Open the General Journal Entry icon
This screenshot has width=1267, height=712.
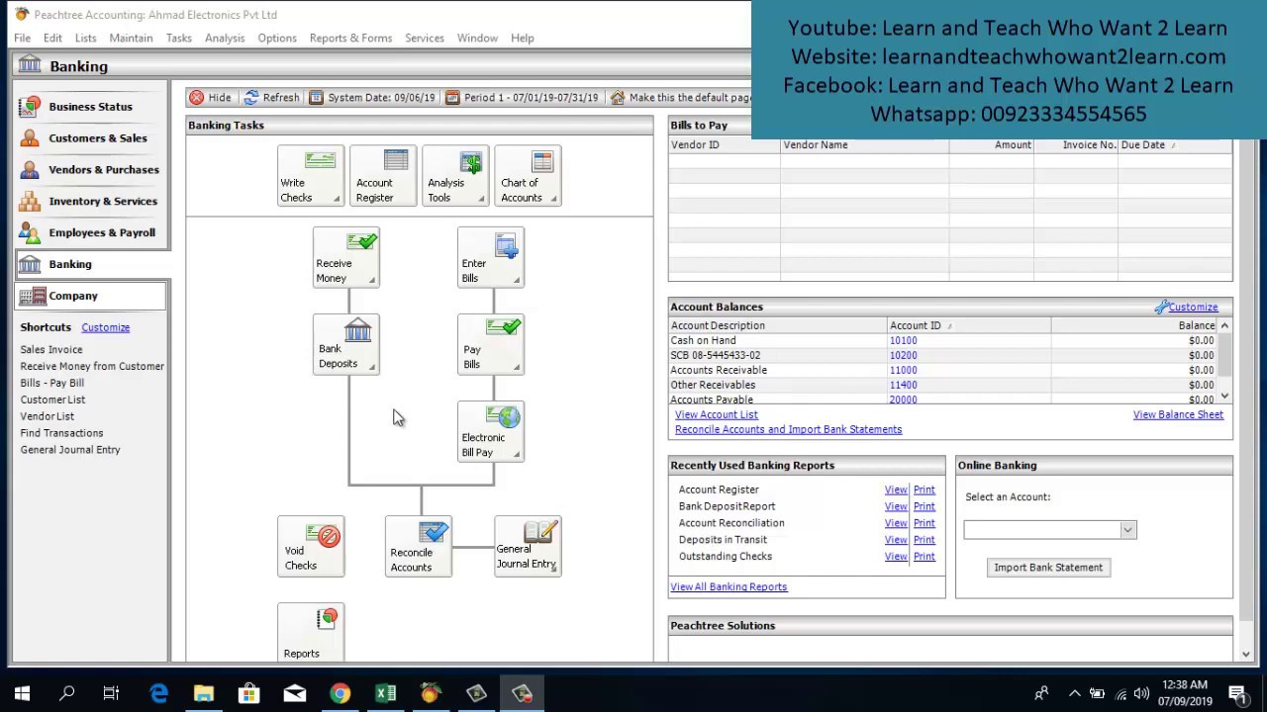[528, 546]
